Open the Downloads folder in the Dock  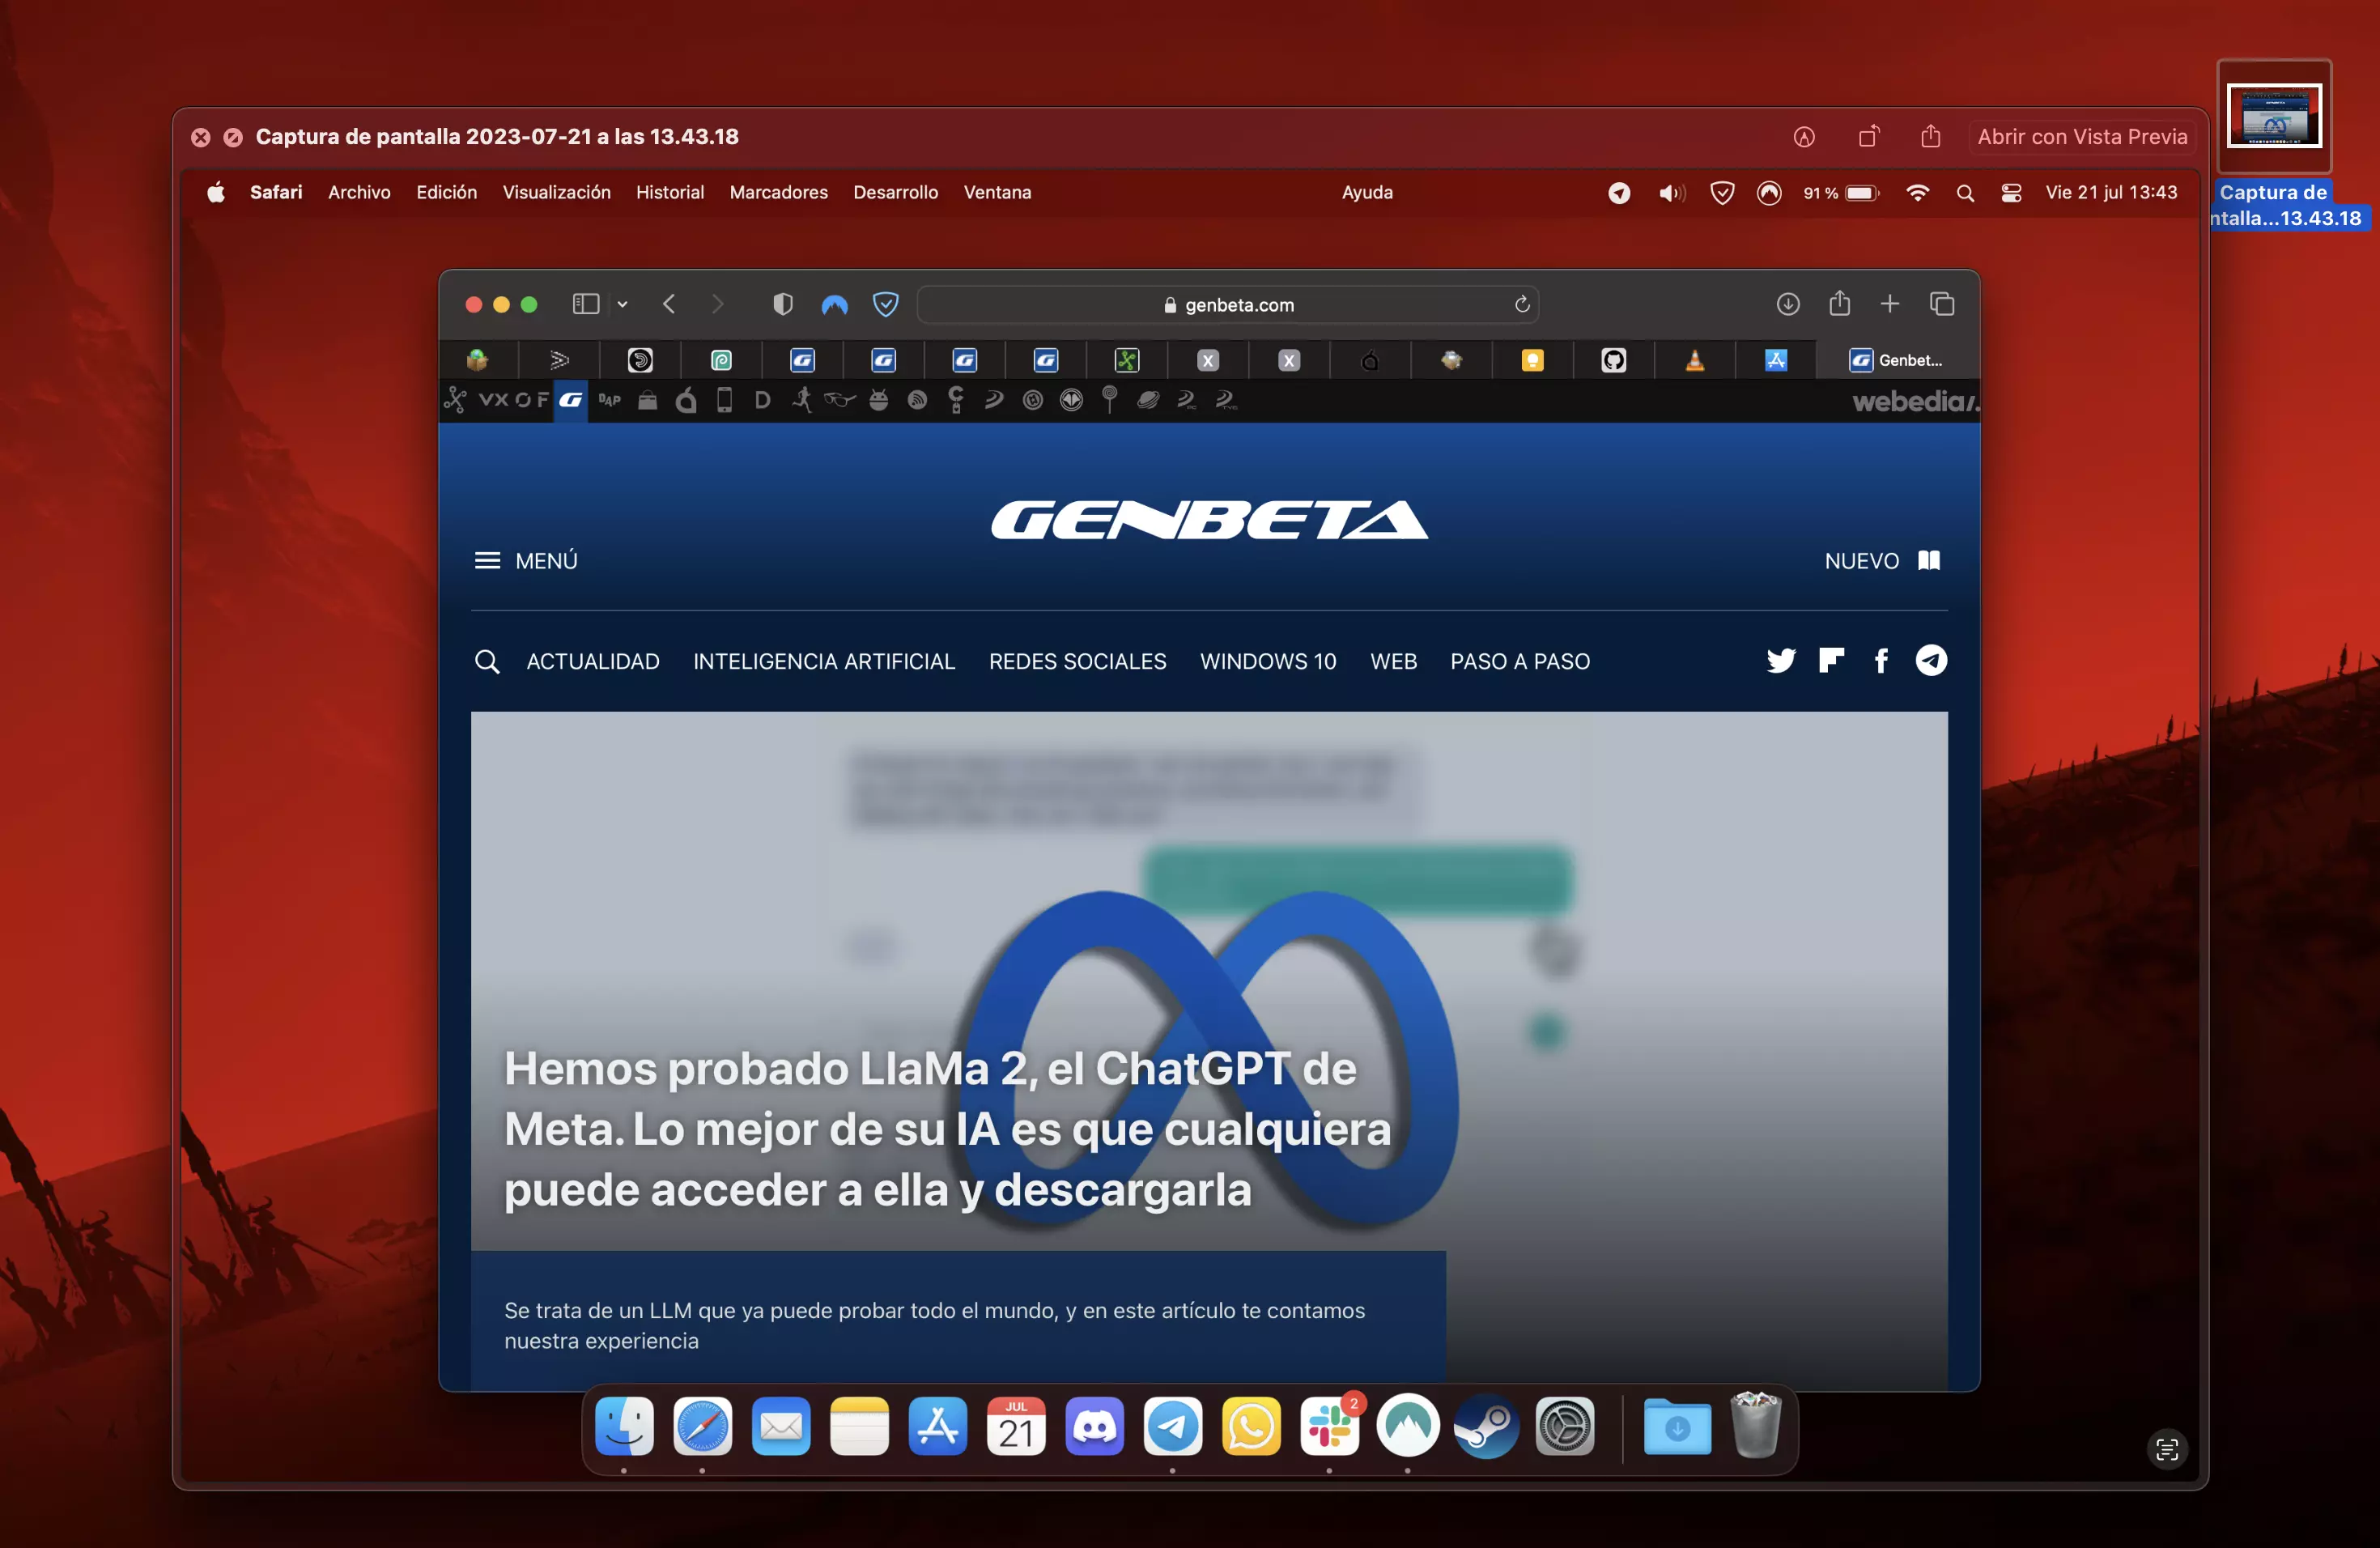(x=1677, y=1426)
